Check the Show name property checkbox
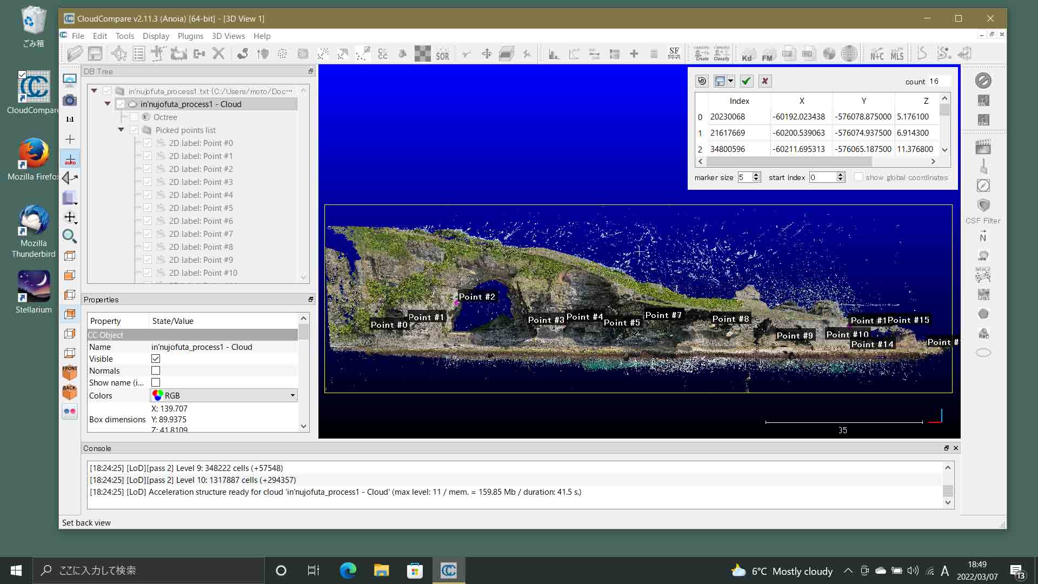The width and height of the screenshot is (1038, 584). (156, 382)
